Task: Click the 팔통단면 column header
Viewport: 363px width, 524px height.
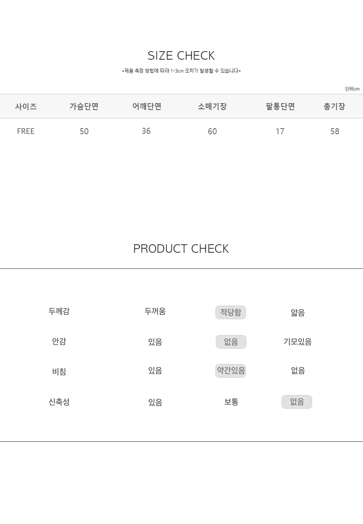Action: click(280, 106)
